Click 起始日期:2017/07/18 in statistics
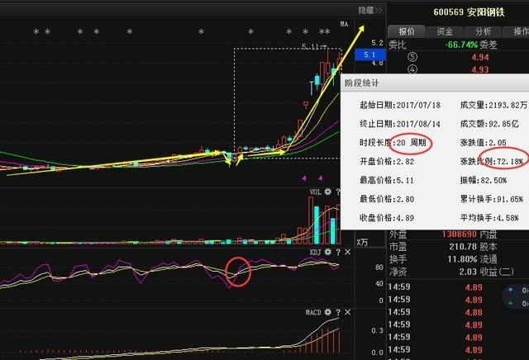This screenshot has height=360, width=529. (x=400, y=105)
